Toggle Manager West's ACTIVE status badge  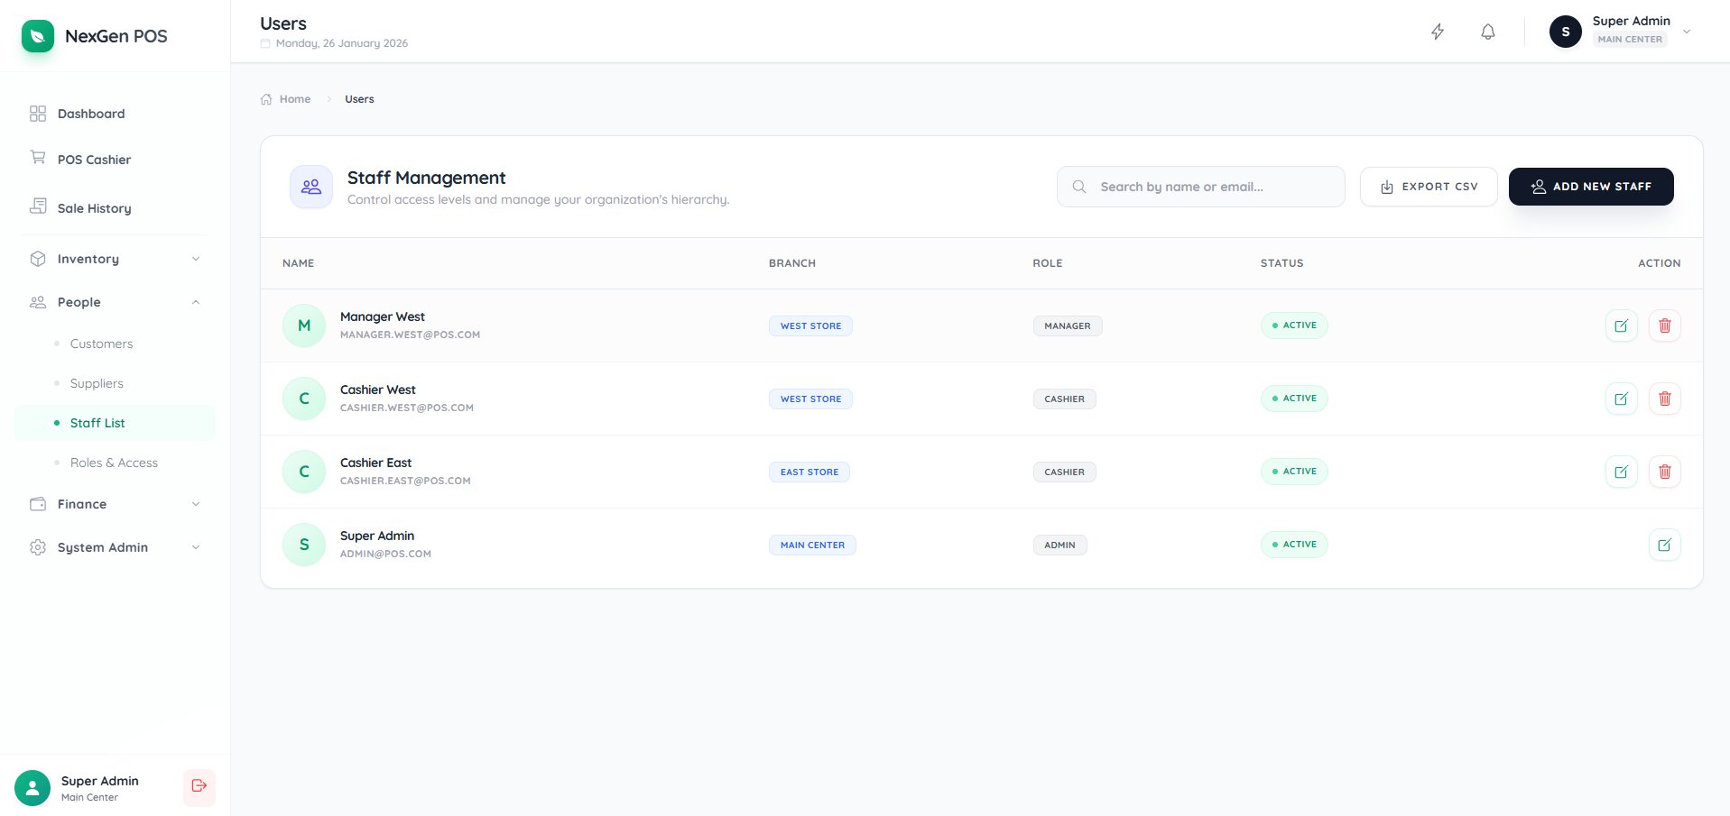pos(1294,325)
